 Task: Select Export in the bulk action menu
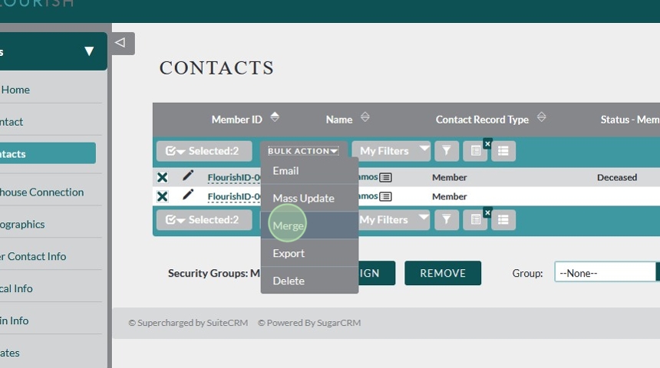coord(289,253)
